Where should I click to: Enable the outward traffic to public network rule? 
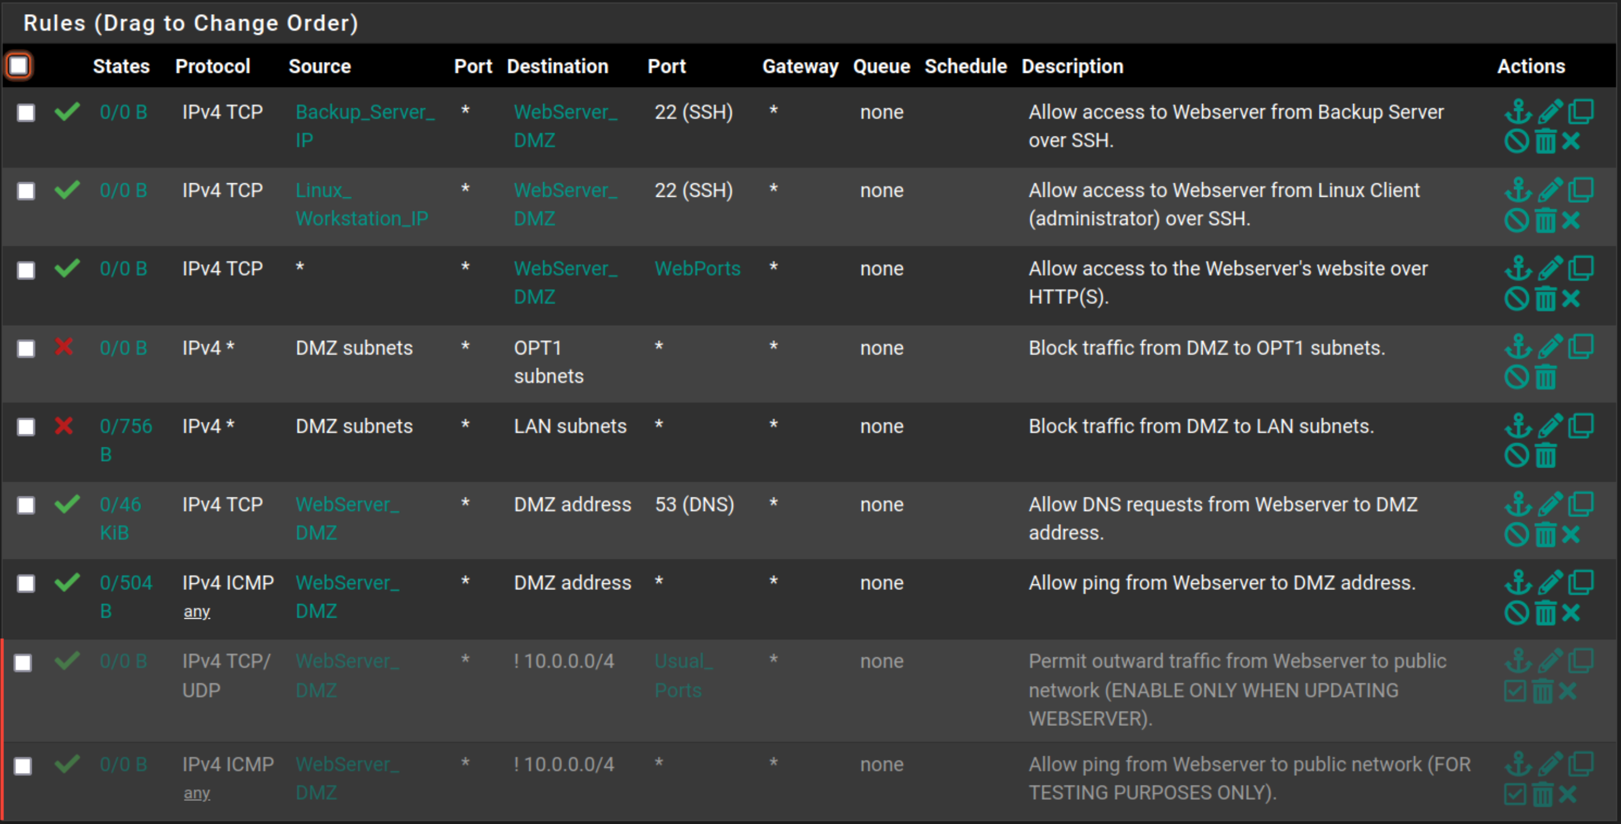(x=1515, y=691)
